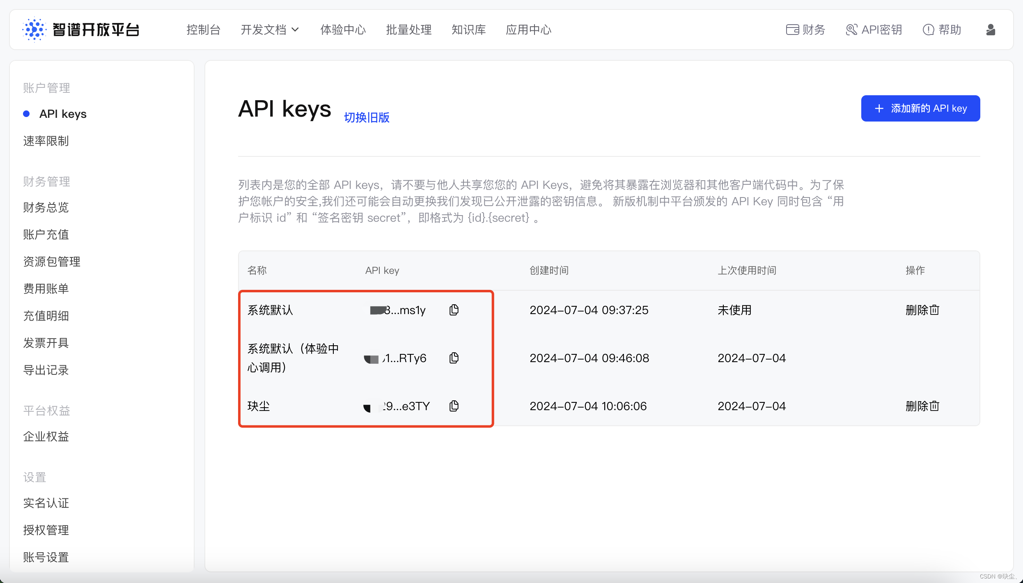
Task: Open 控制台 in top navigation
Action: point(203,30)
